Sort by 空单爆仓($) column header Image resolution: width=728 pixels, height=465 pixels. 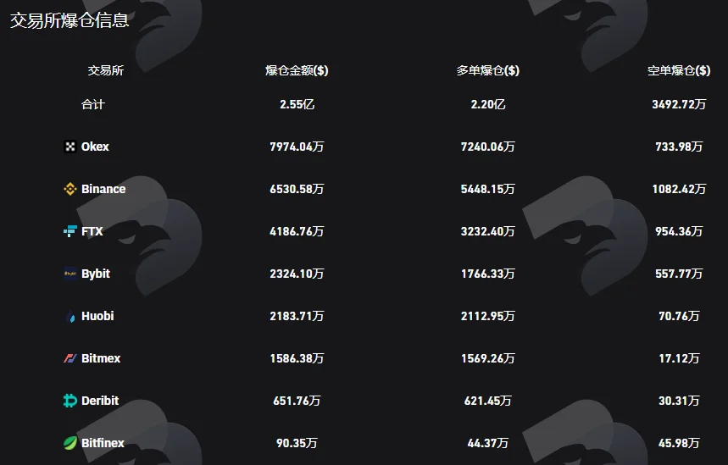tap(679, 70)
